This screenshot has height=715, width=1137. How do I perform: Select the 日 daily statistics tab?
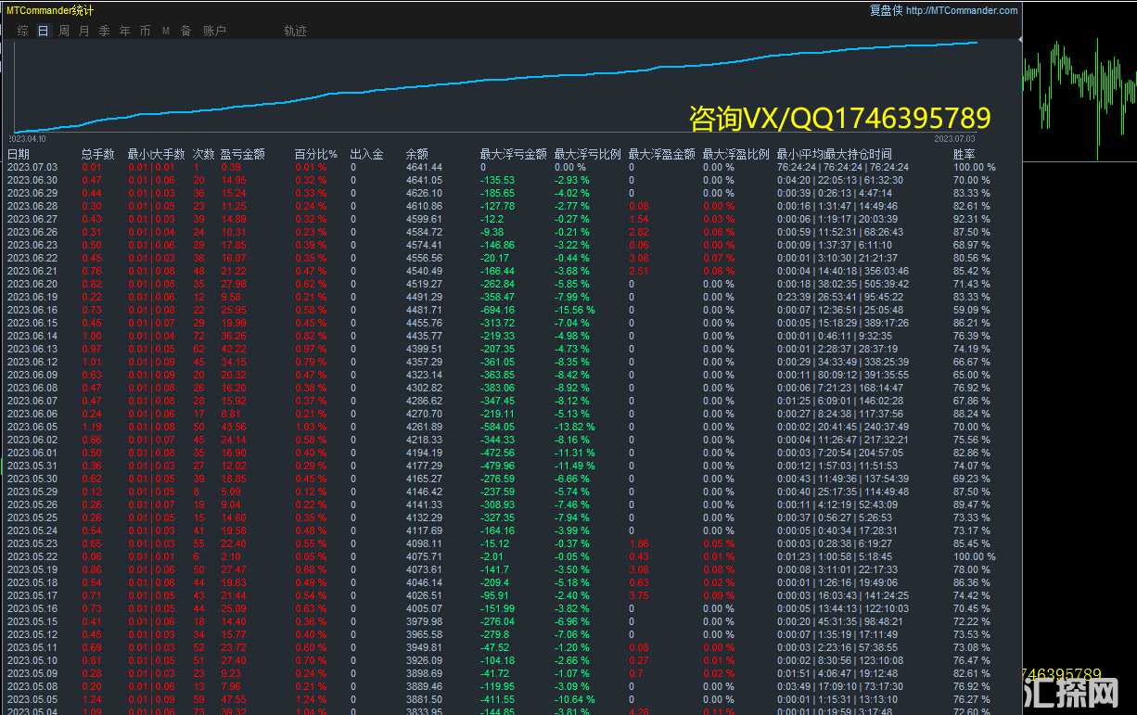tap(43, 31)
